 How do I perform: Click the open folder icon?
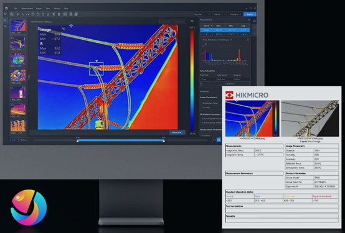click(5, 14)
